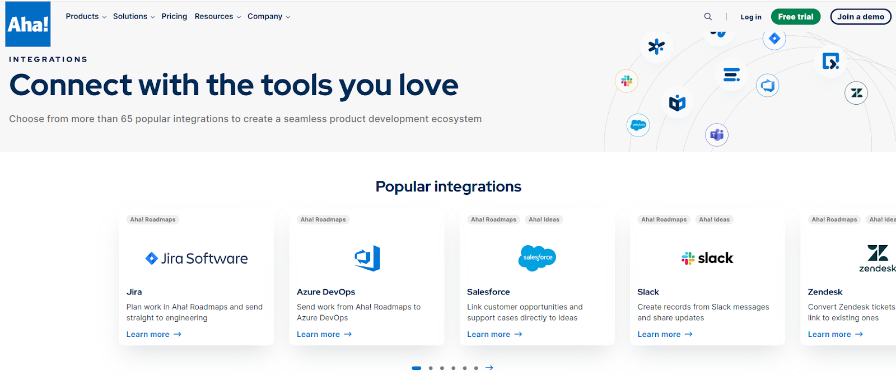This screenshot has width=896, height=380.
Task: Expand the Solutions menu
Action: tap(134, 16)
